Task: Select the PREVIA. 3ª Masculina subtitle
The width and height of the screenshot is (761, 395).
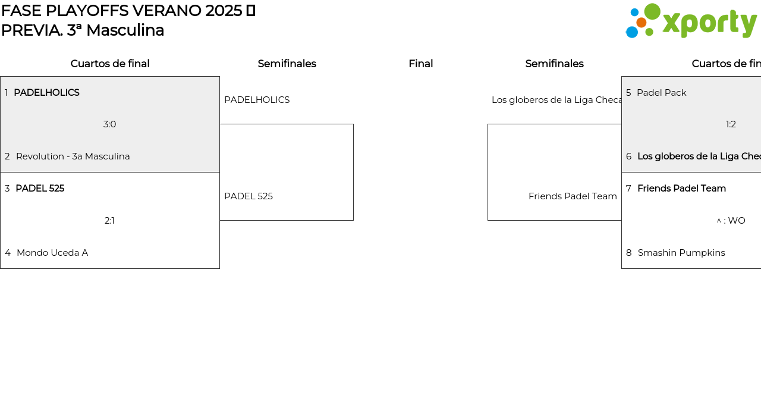Action: pos(83,30)
